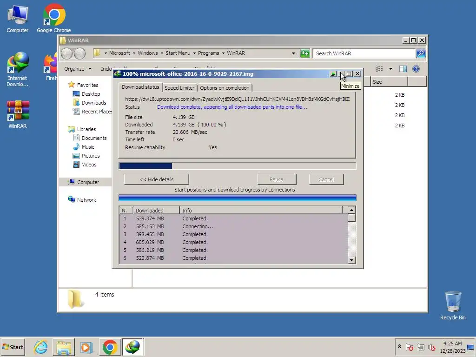Click the Show desktop button in tray
The image size is (476, 357).
click(x=471, y=347)
